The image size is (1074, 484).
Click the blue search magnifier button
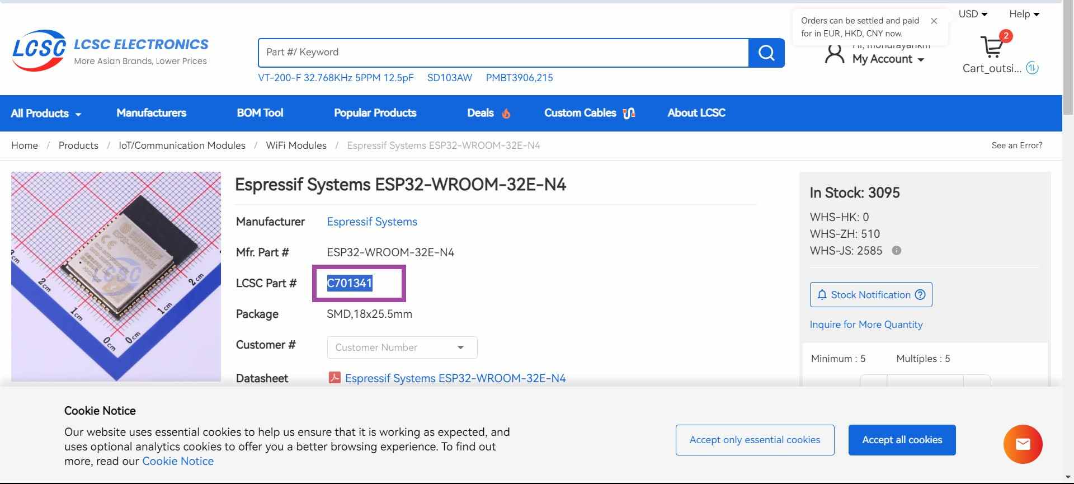pyautogui.click(x=766, y=53)
